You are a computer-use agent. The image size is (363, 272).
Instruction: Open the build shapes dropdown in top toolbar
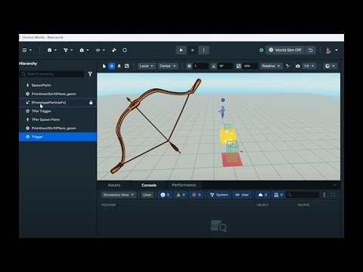coord(51,50)
